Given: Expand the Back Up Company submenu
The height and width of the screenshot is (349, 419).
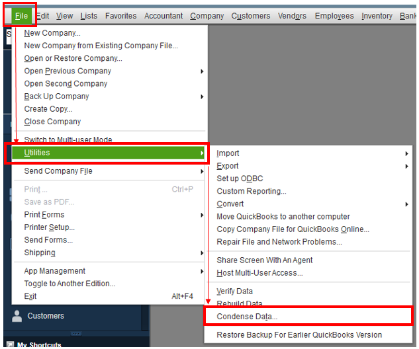Looking at the screenshot, I should coord(110,97).
